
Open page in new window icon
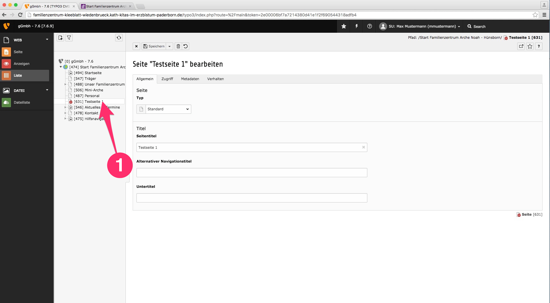(x=521, y=46)
